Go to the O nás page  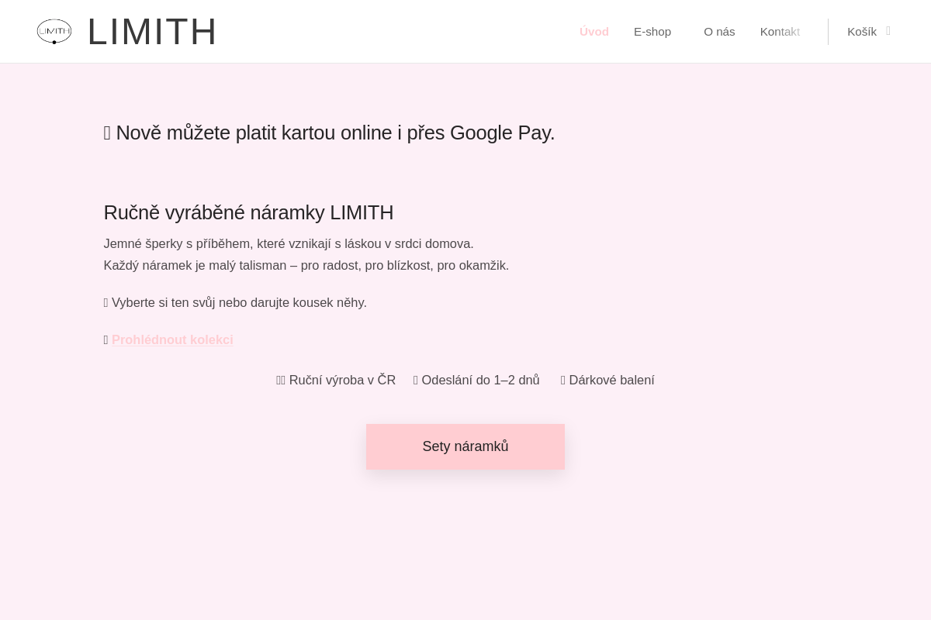point(719,31)
